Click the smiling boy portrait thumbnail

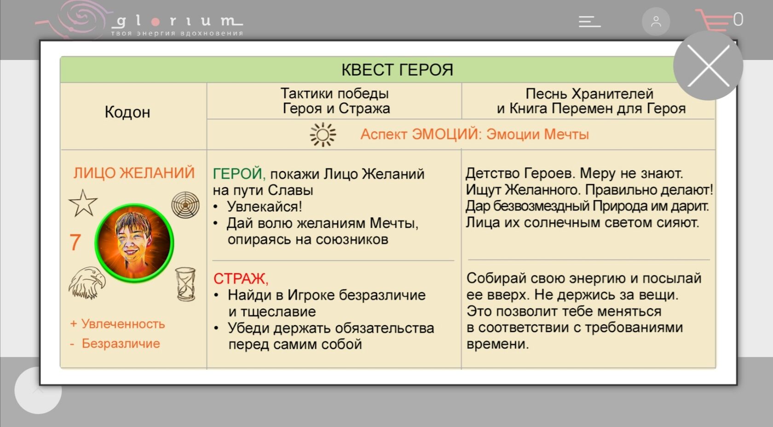(x=134, y=243)
